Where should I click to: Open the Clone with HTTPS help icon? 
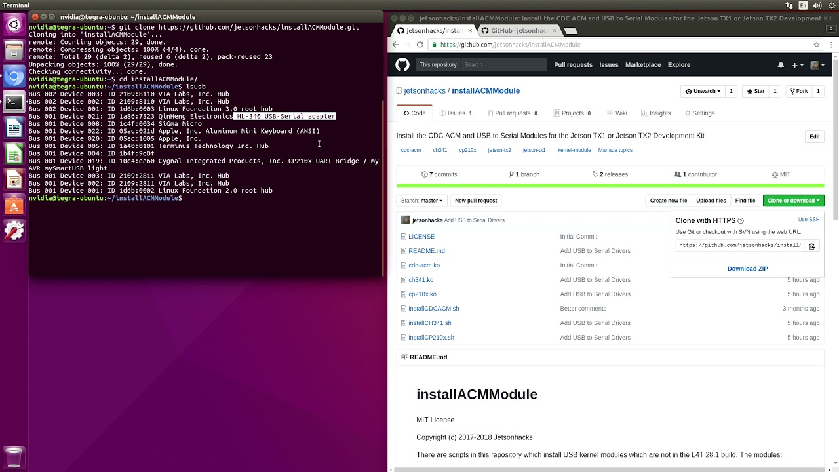pyautogui.click(x=741, y=221)
